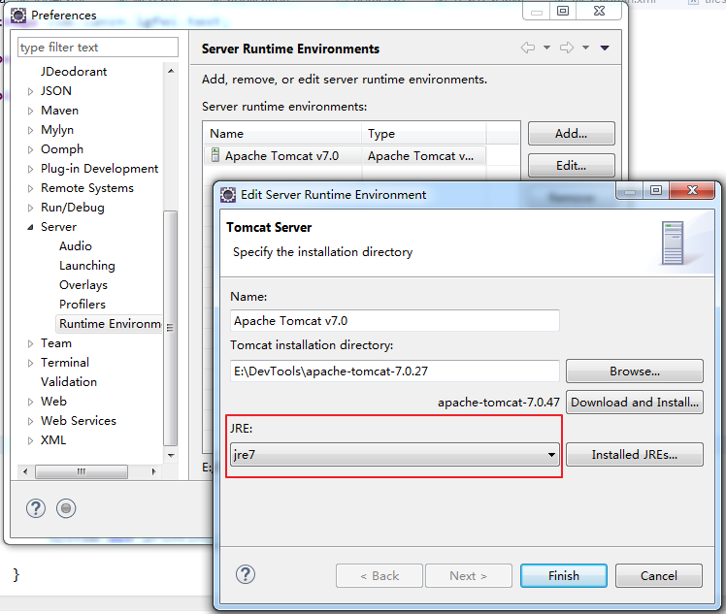
Task: Close the Edit Server Runtime Environment dialog
Action: click(692, 190)
